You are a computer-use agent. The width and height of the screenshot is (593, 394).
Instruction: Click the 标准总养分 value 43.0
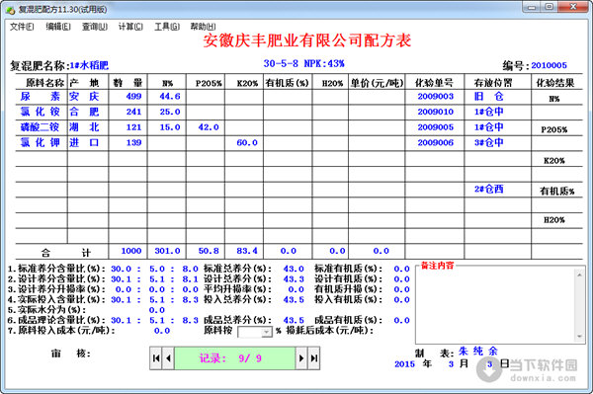point(294,269)
